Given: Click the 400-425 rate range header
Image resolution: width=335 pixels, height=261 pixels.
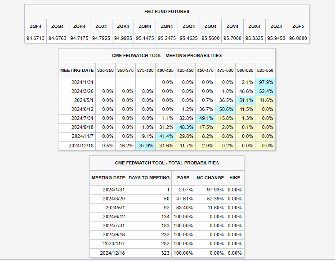Looking at the screenshot, I should coord(165,71).
